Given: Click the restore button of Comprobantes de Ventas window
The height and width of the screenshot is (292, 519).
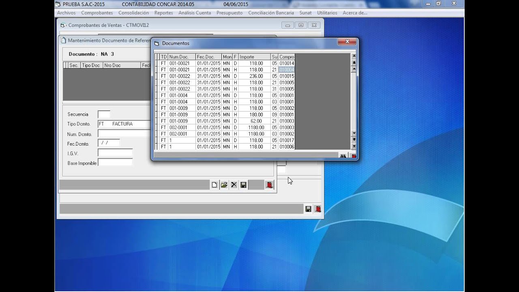Looking at the screenshot, I should [301, 25].
